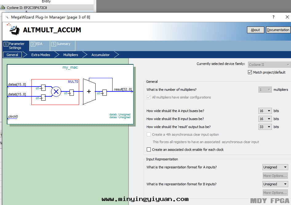Go to the Extra Modes page

tap(41, 55)
